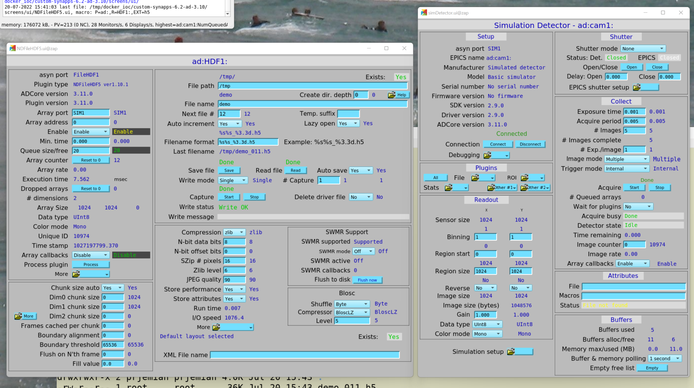The image size is (694, 388).
Task: Open the Trigger mode dropdown showing Internal
Action: click(x=626, y=168)
